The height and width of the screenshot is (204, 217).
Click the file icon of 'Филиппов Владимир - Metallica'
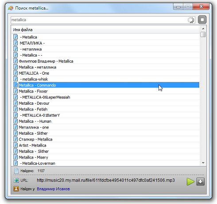(15, 61)
